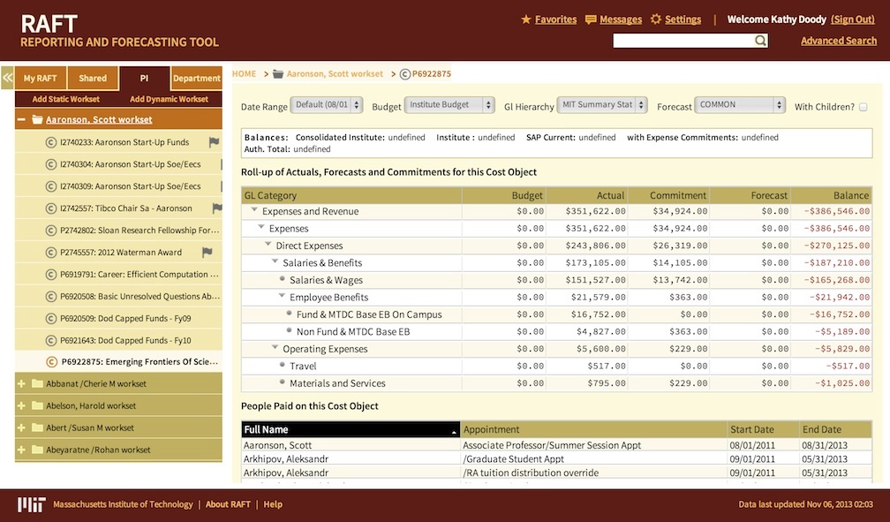Collapse the Expenses and Revenue row triangle
890x522 pixels.
(x=254, y=210)
